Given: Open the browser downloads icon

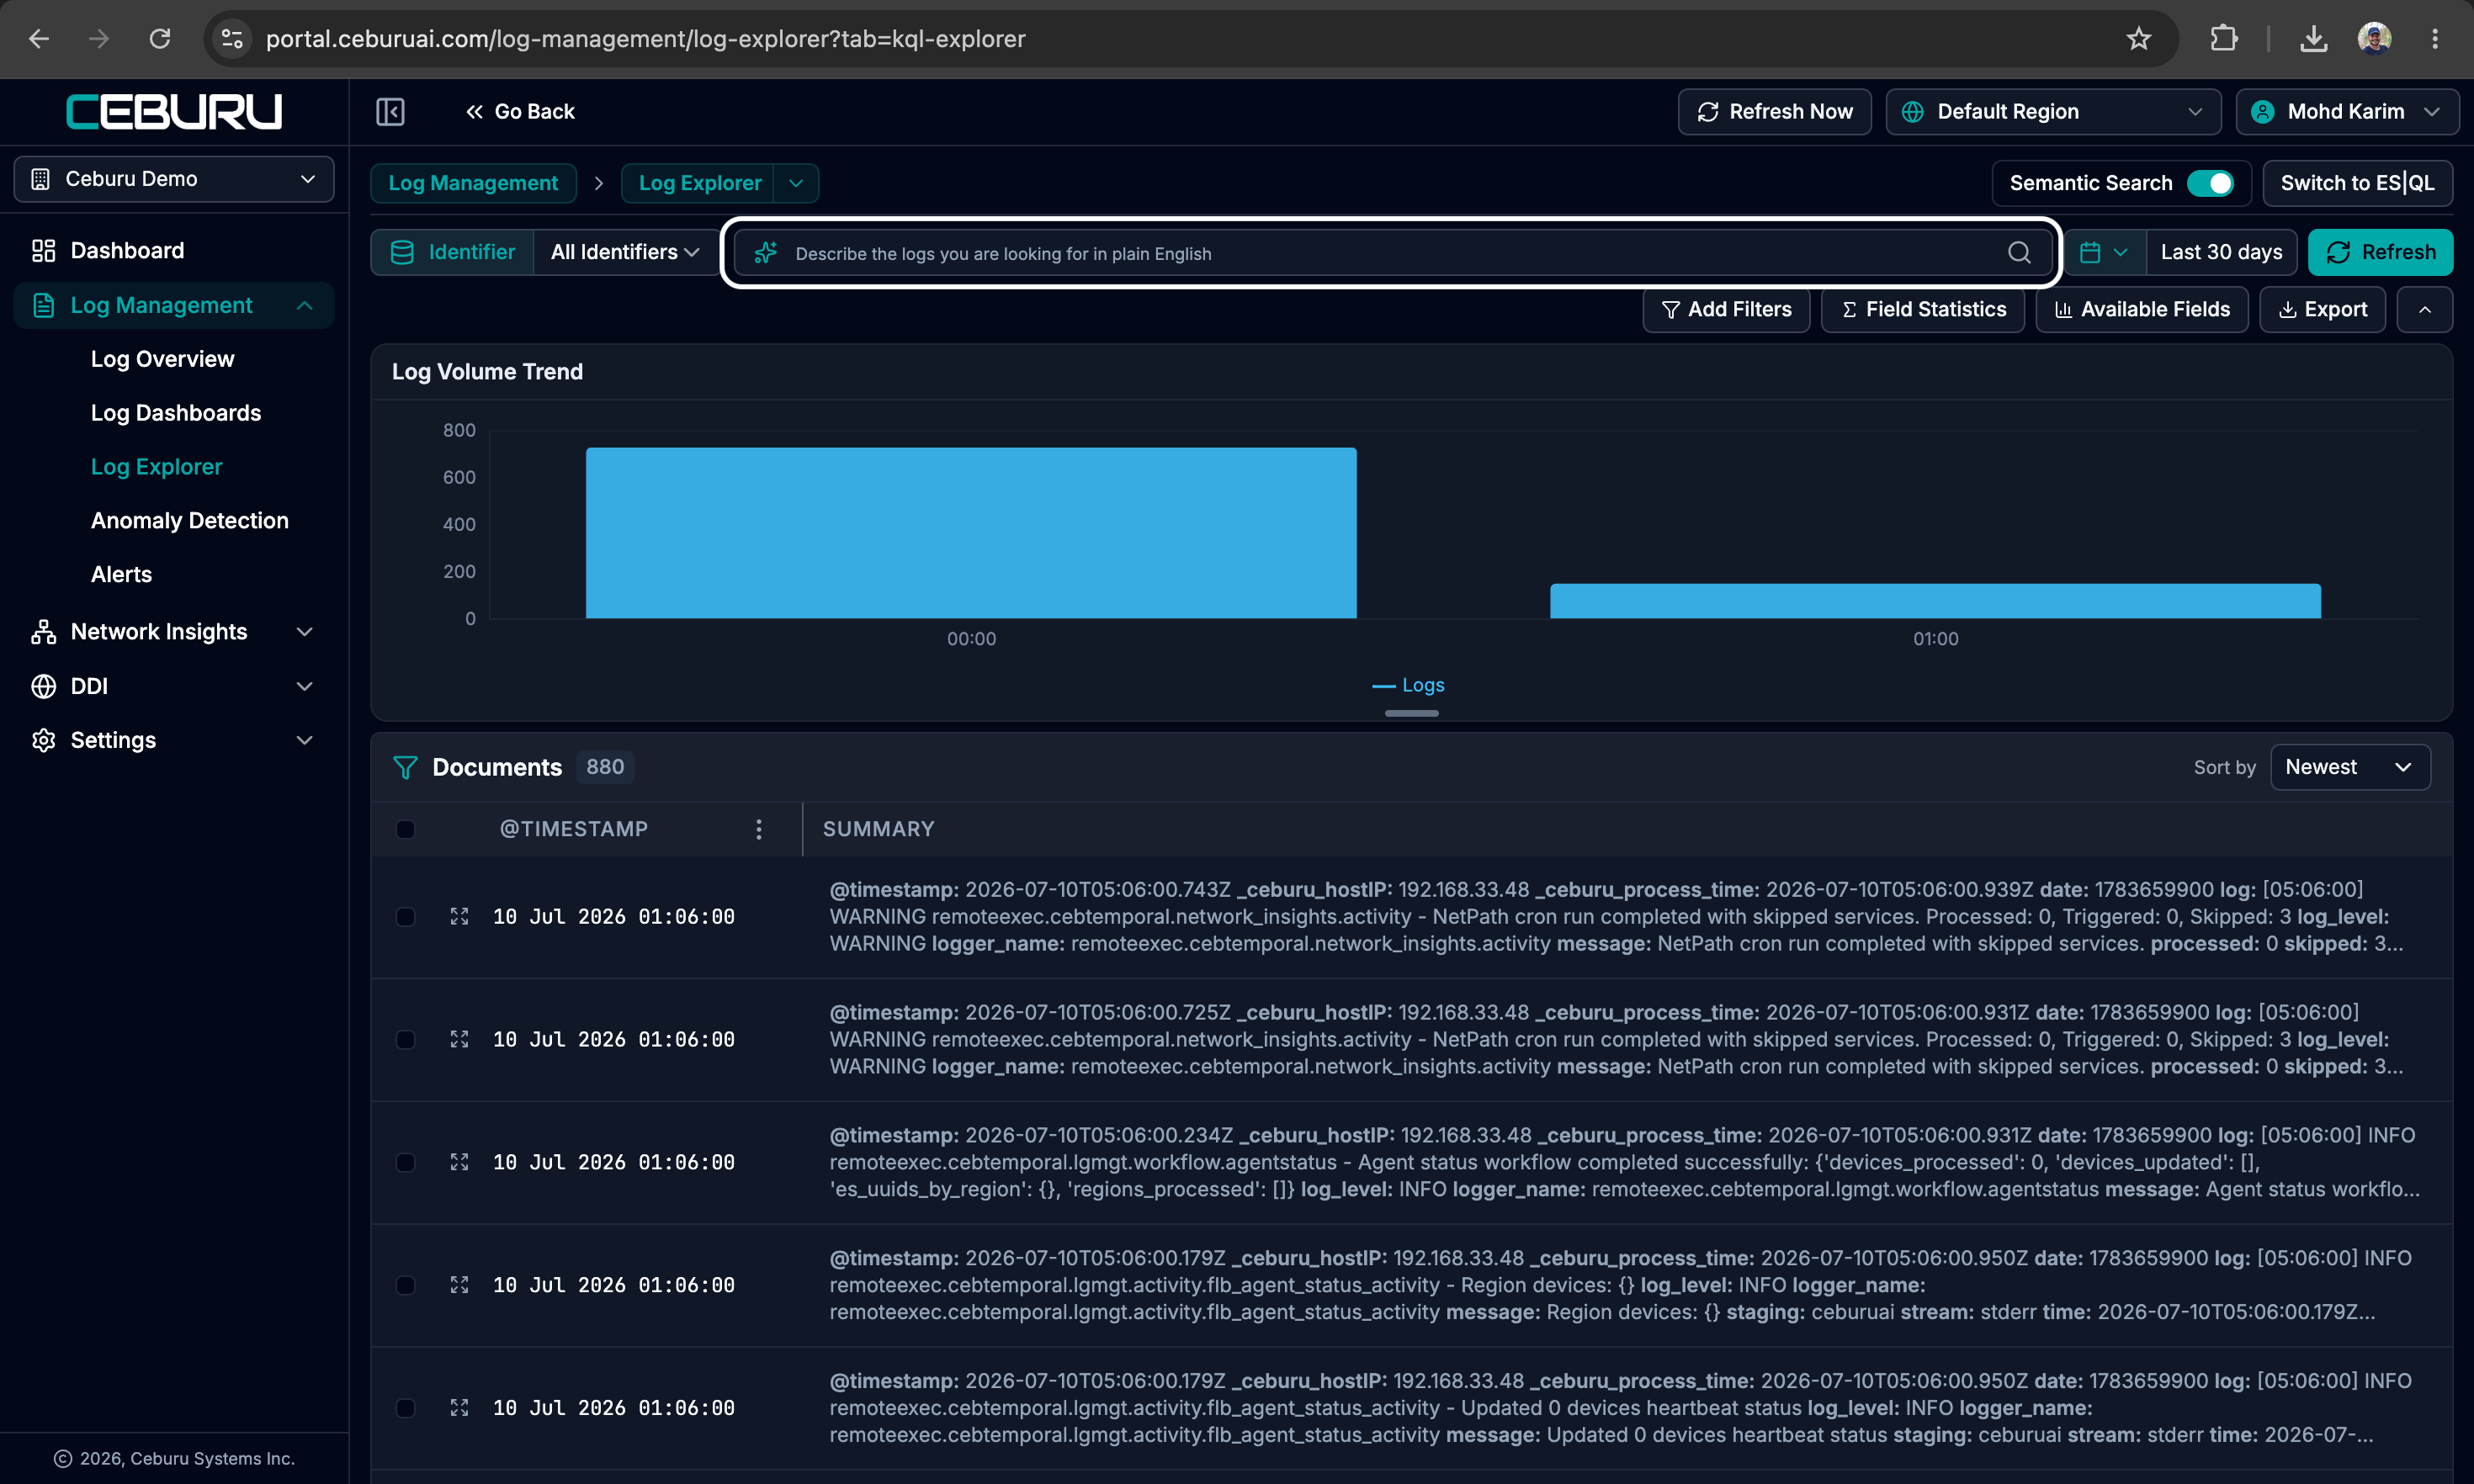Looking at the screenshot, I should click(2313, 38).
